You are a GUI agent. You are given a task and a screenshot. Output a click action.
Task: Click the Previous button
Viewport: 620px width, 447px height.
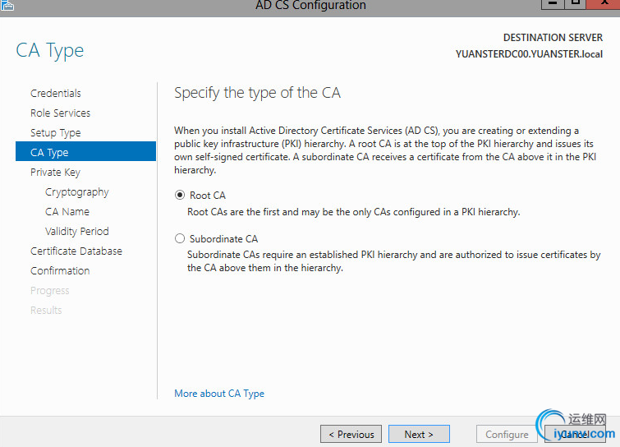coord(351,435)
